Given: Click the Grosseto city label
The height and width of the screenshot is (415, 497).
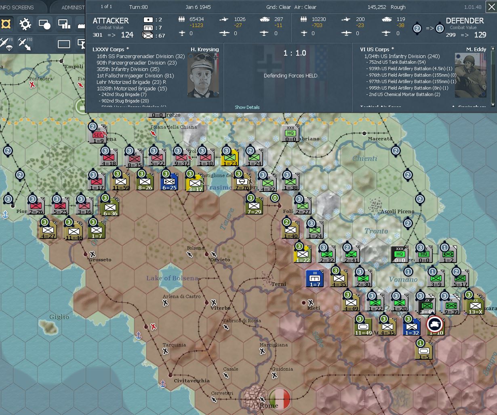Looking at the screenshot, I should (x=100, y=260).
